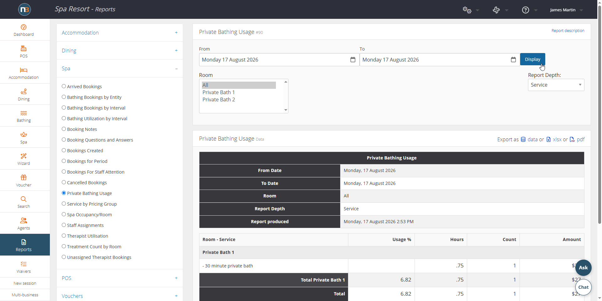Image resolution: width=602 pixels, height=301 pixels.
Task: Click the To date field
Action: point(440,60)
